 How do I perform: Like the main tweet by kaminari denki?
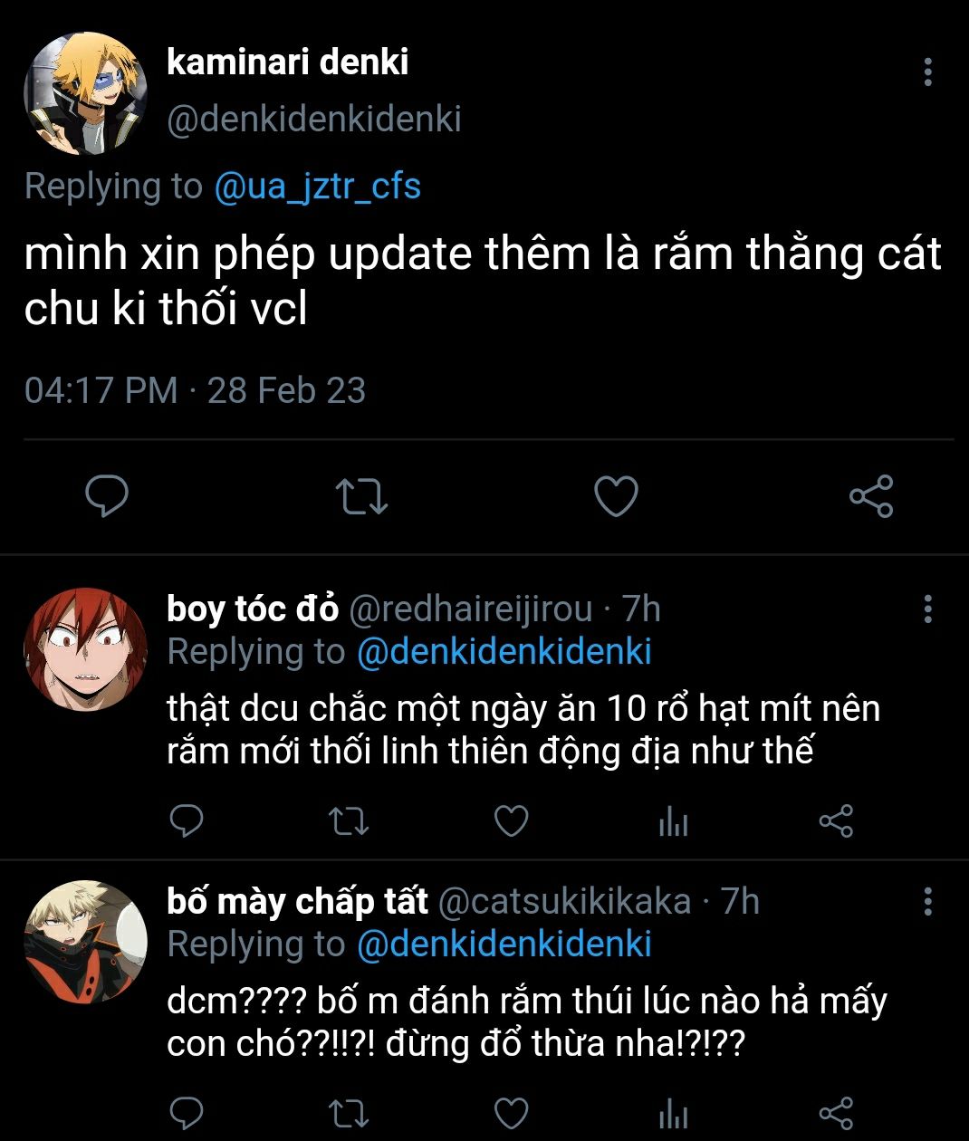(616, 496)
